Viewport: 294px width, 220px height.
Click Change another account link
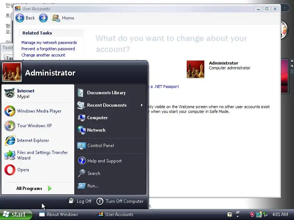coord(43,55)
